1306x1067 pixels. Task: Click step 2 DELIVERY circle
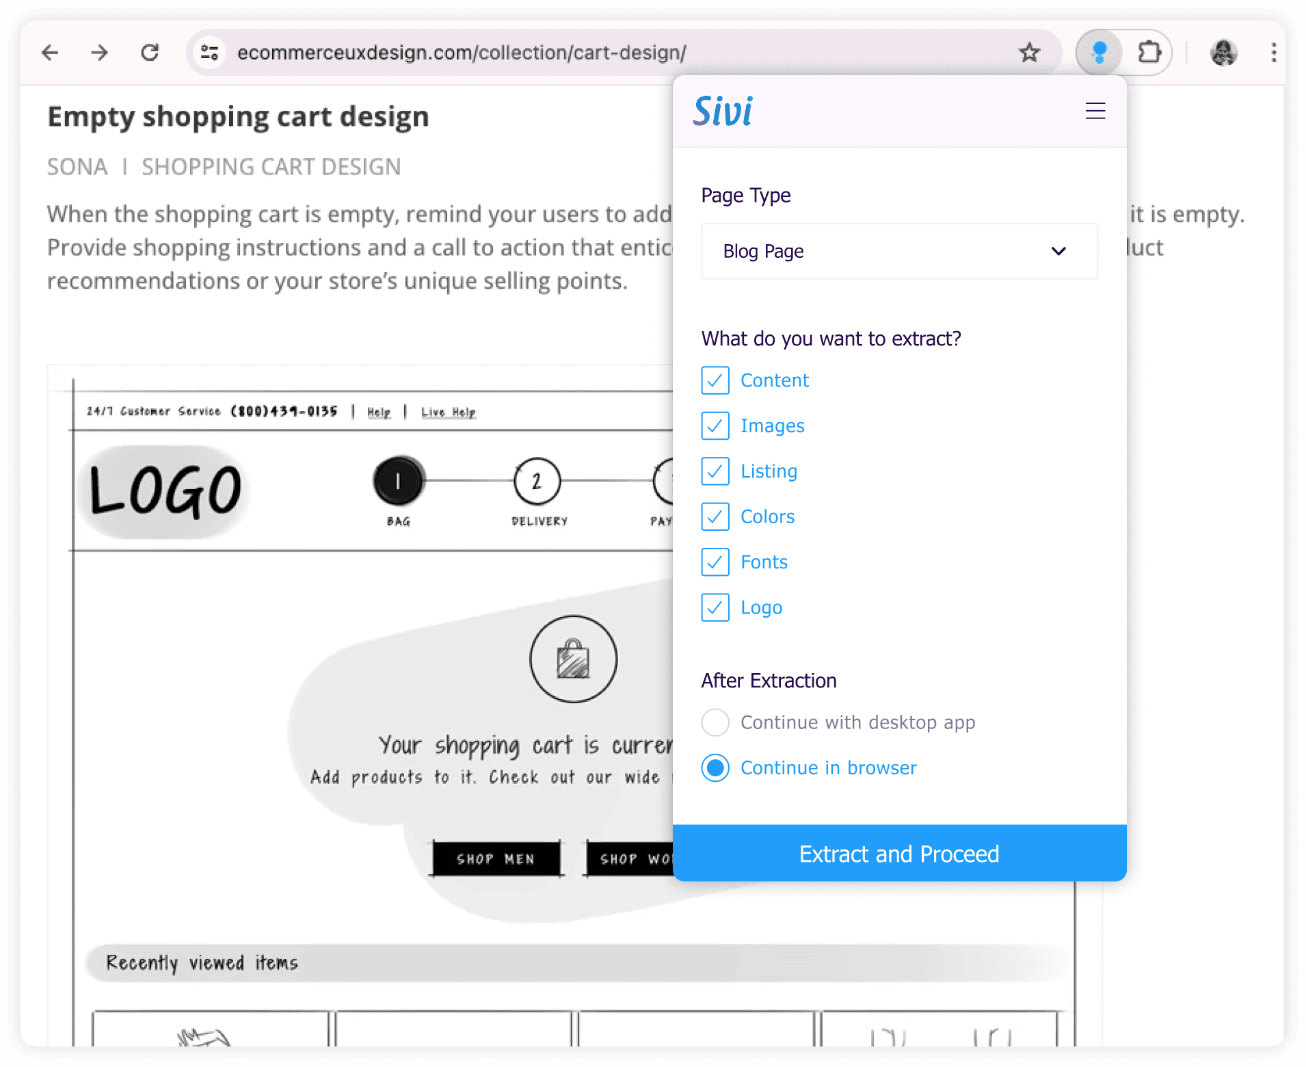click(x=537, y=482)
